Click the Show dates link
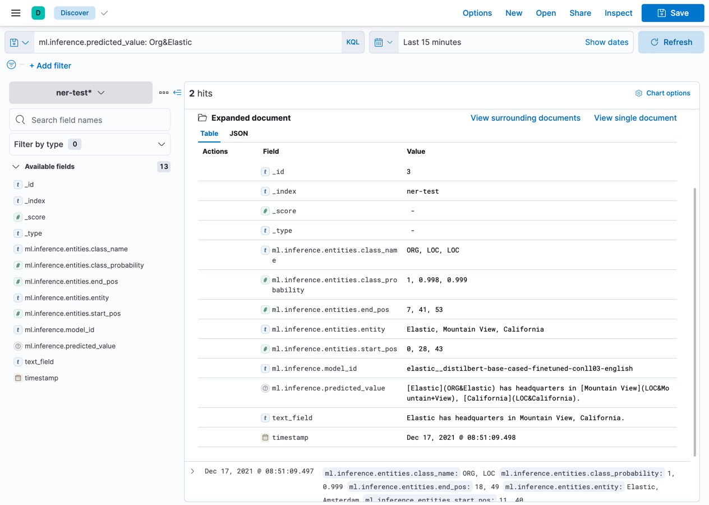 point(606,42)
